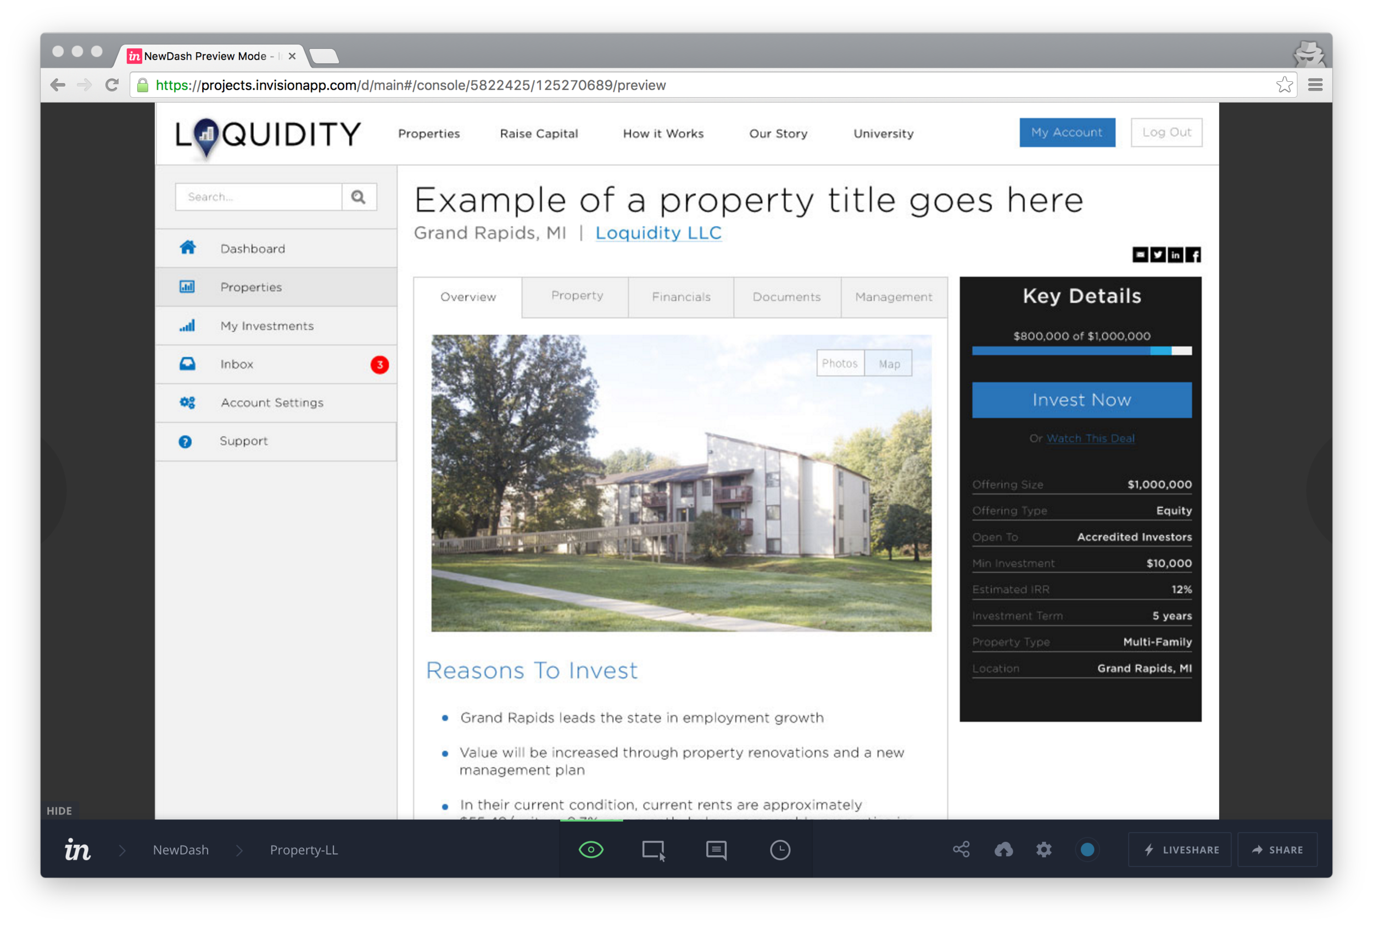The image size is (1373, 926).
Task: Click the funding progress bar
Action: [x=1082, y=351]
